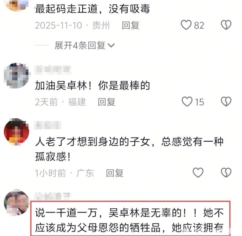Viewport: 242px width, 236px height.
Task: Like the 加油吴卓林 comment
Action: [187, 102]
